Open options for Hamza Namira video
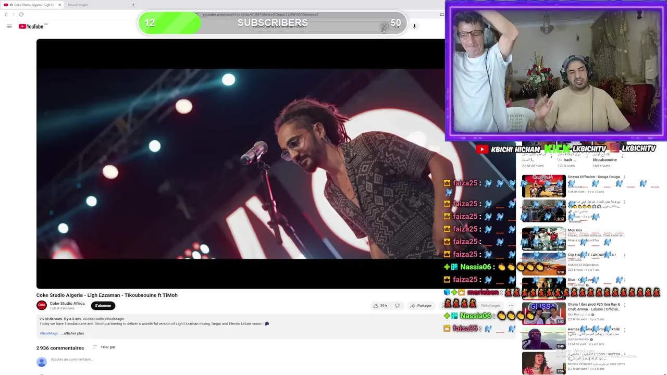The image size is (667, 375). point(625,330)
